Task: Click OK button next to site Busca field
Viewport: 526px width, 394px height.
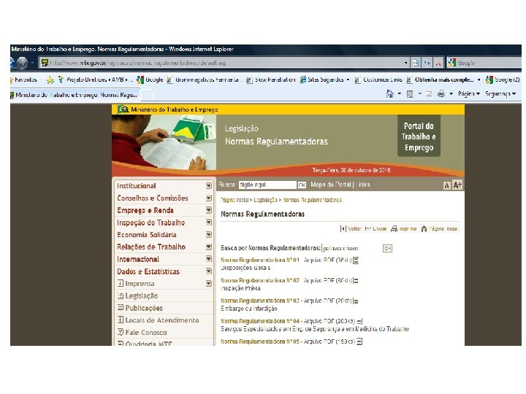Action: point(302,185)
